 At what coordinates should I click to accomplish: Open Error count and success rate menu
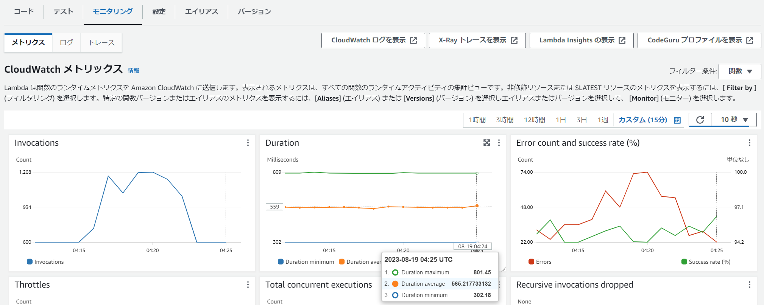[x=749, y=143]
